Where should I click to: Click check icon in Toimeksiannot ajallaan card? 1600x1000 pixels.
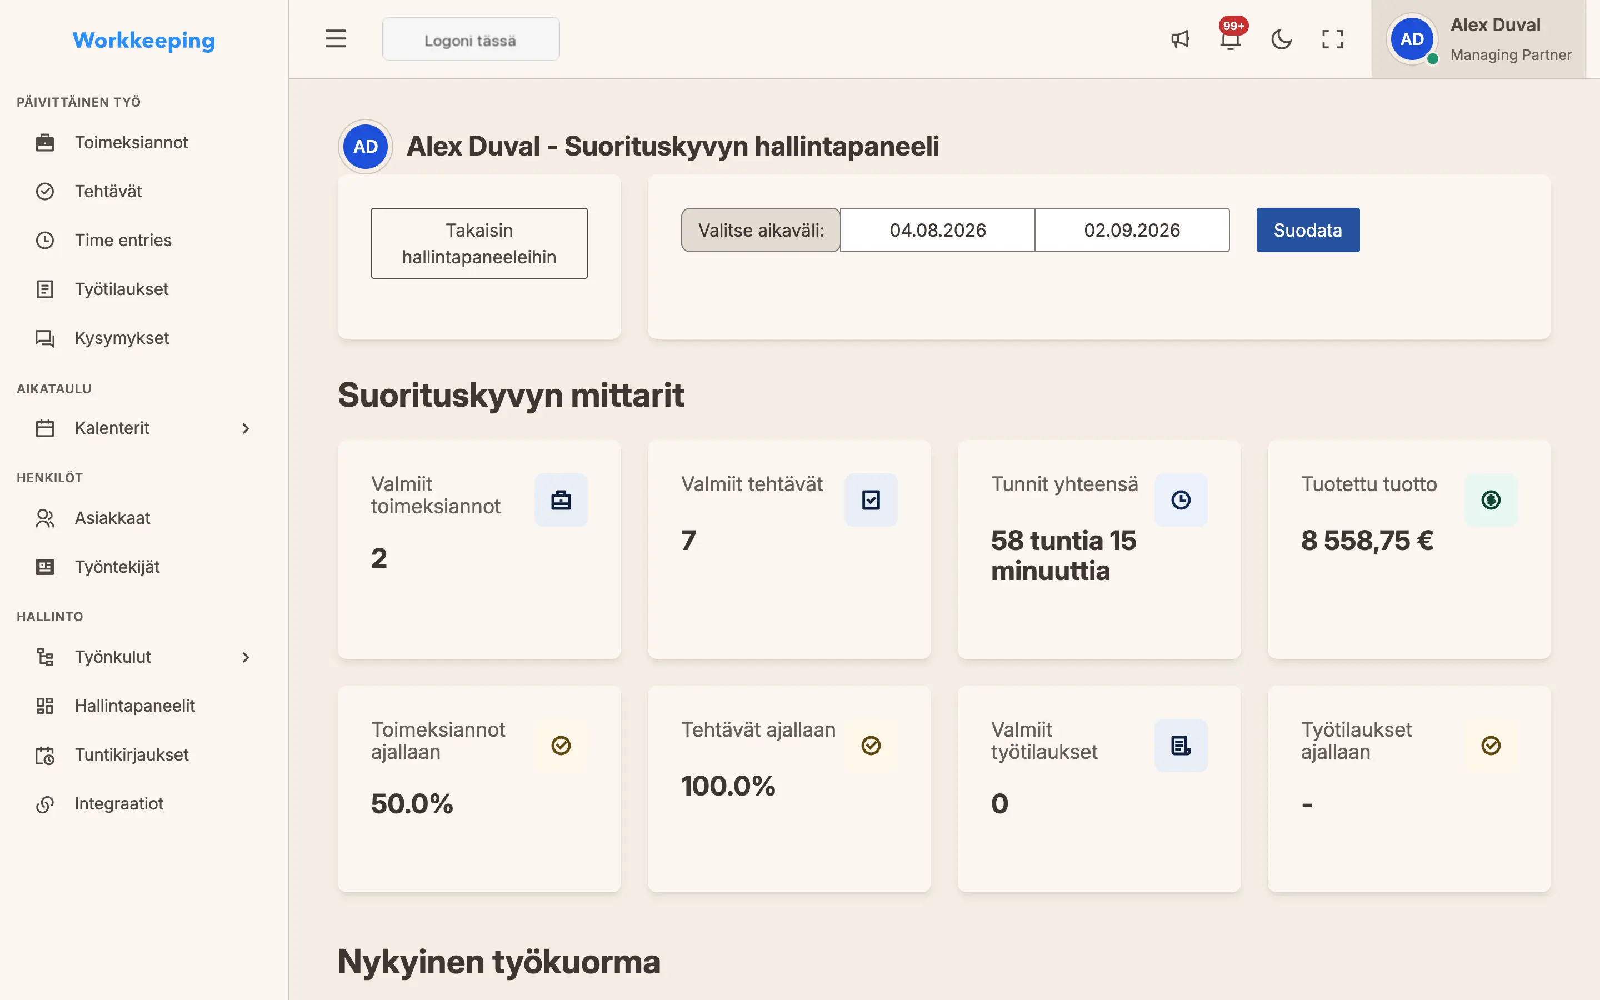click(561, 746)
